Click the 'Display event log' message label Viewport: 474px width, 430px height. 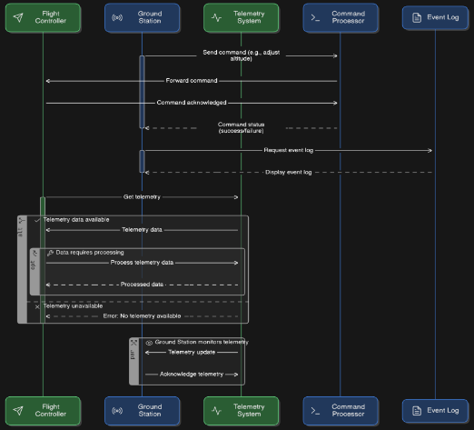[289, 173]
